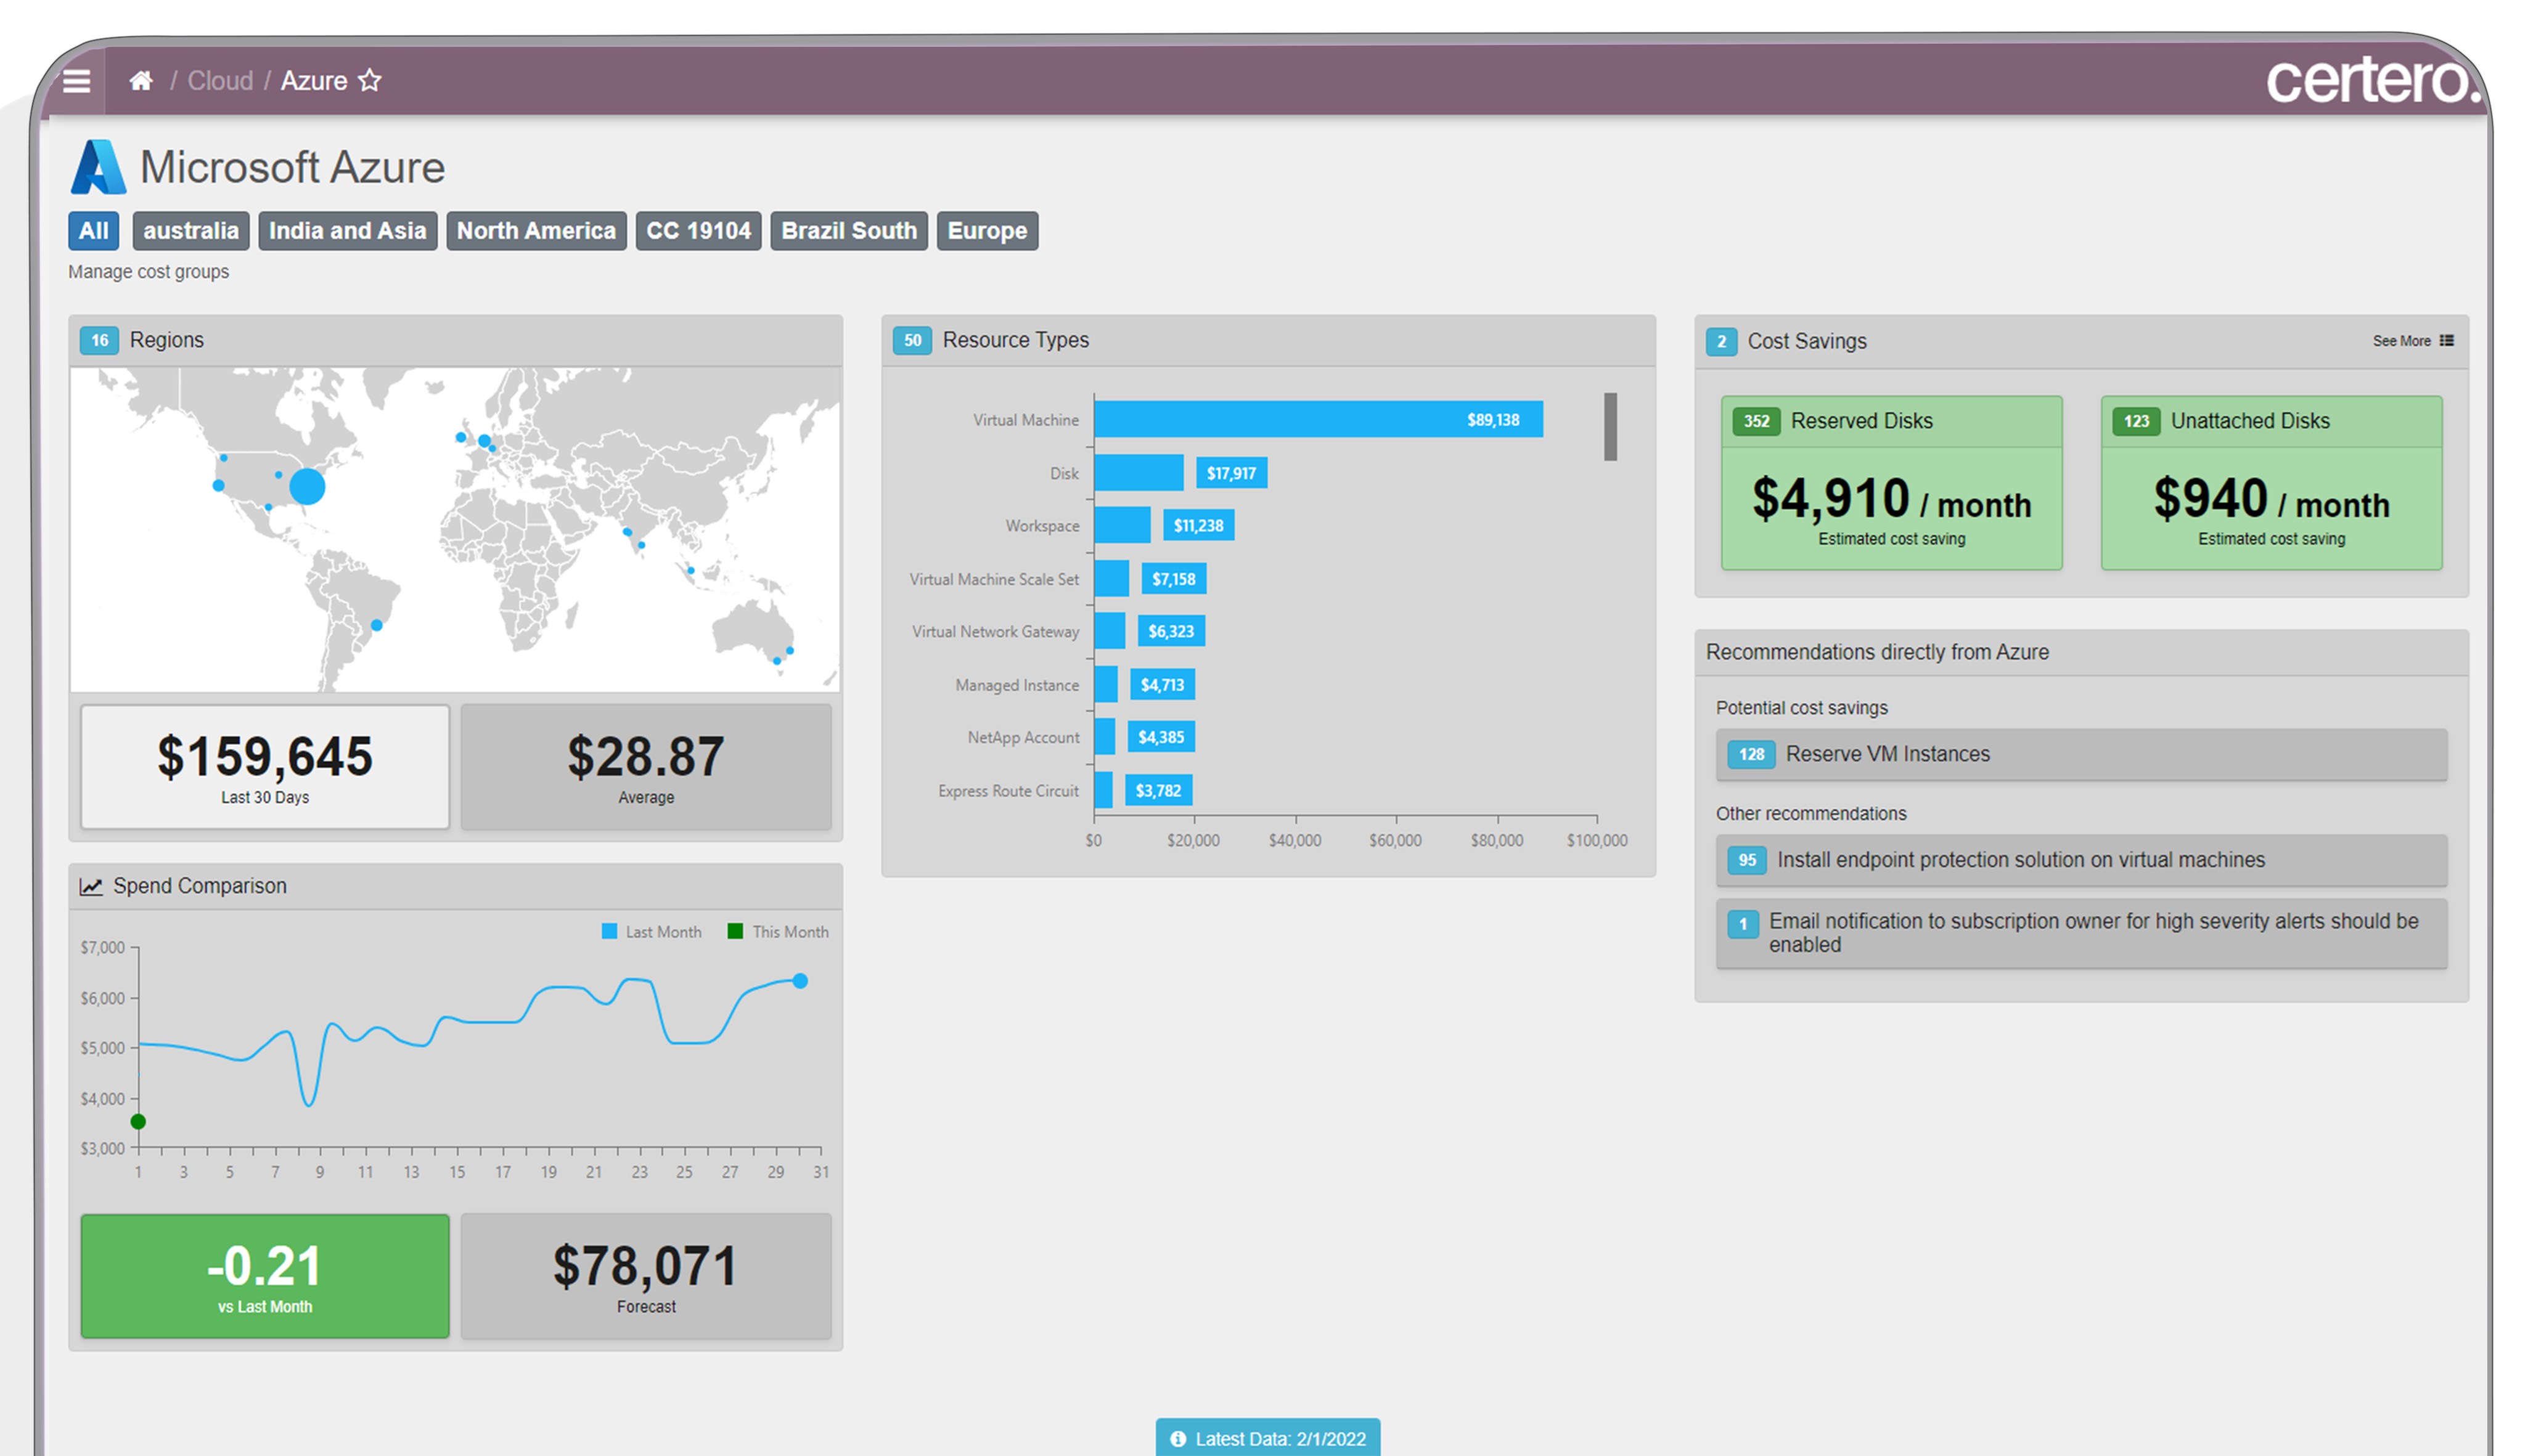Click the Virtual Machine Scale Set $7,158 label
The height and width of the screenshot is (1456, 2536).
[x=1174, y=579]
